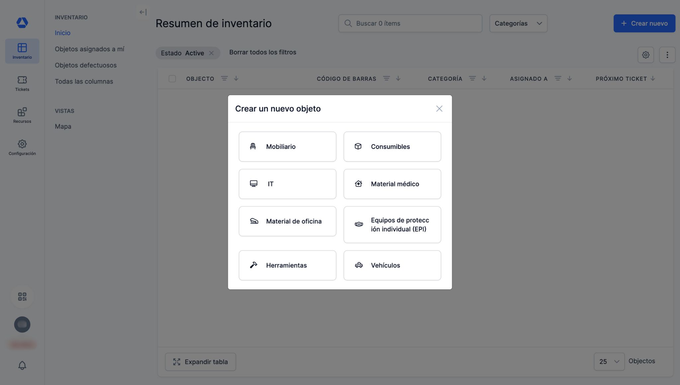Sort by the Objecto column arrow

pos(236,79)
